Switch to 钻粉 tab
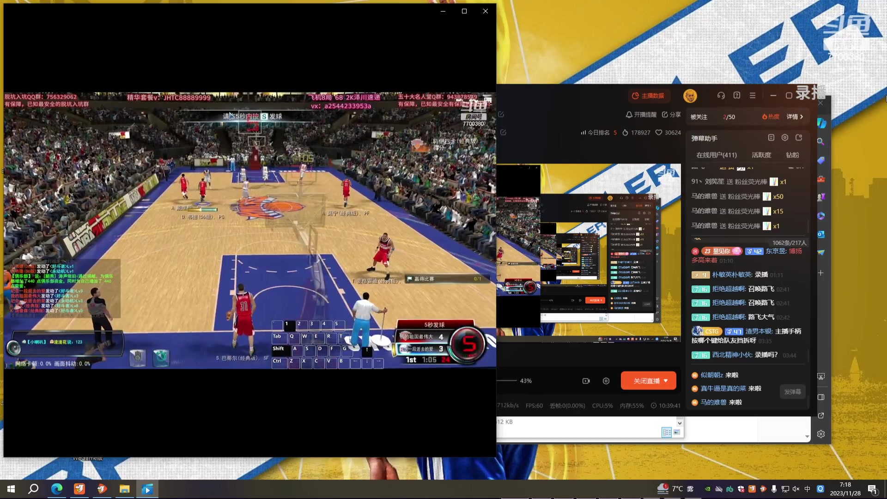The height and width of the screenshot is (499, 887). [792, 155]
